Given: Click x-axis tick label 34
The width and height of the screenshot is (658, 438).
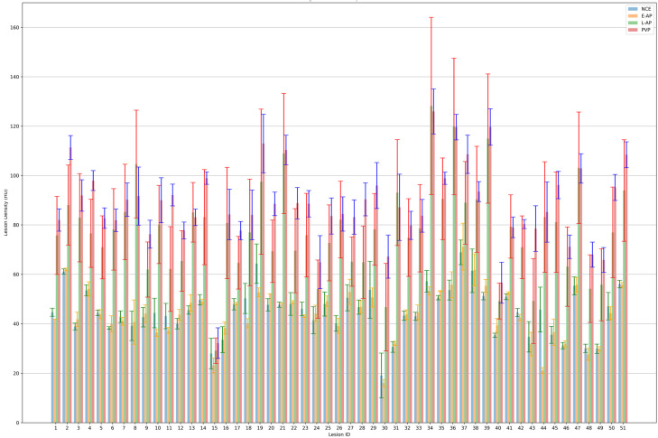Looking at the screenshot, I should click(431, 428).
